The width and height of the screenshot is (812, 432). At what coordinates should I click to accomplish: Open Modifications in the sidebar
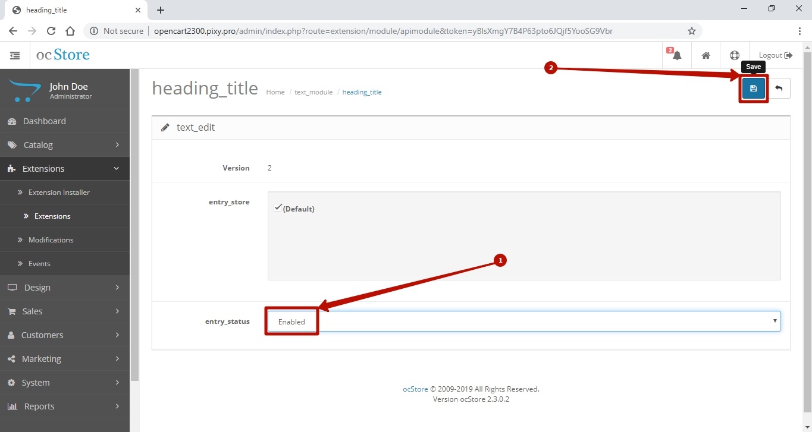[51, 240]
